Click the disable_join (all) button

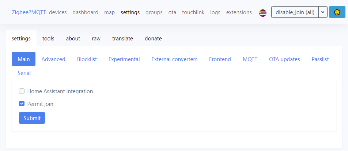coord(295,12)
